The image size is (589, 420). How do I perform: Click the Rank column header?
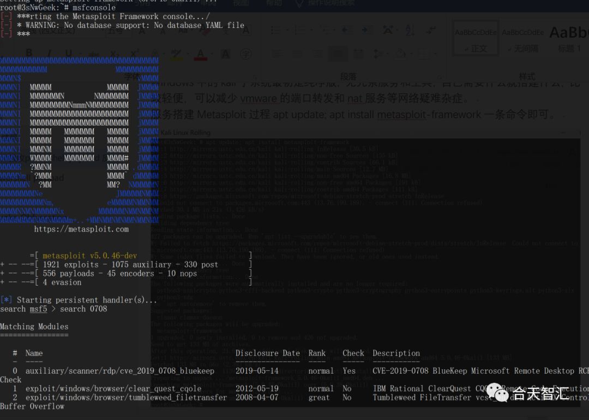(x=317, y=353)
